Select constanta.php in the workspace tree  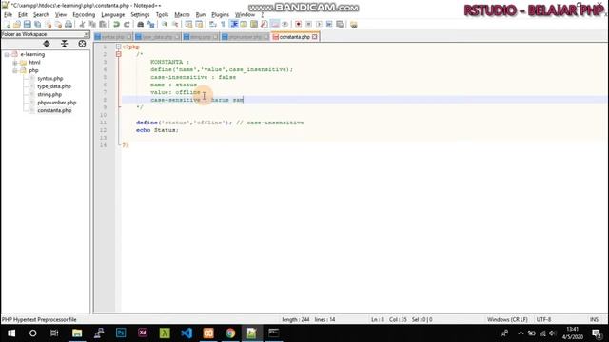point(54,110)
